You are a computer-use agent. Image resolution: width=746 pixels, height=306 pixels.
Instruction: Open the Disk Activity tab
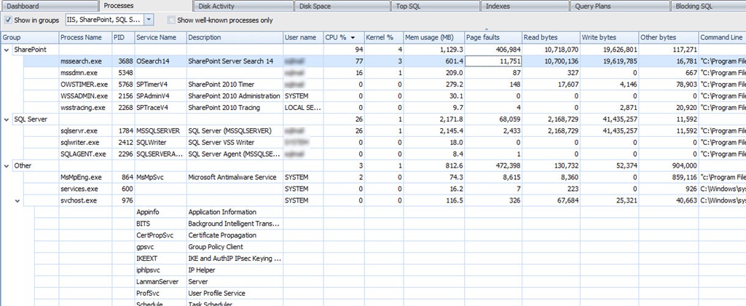(x=243, y=6)
